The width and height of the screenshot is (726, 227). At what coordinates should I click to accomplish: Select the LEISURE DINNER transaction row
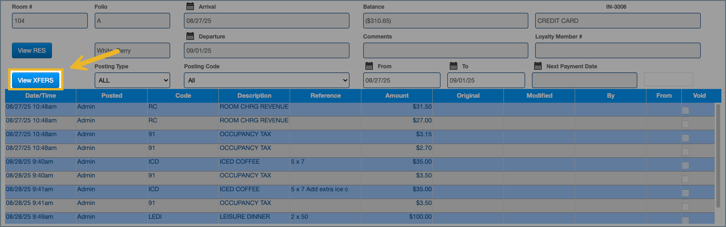click(245, 217)
